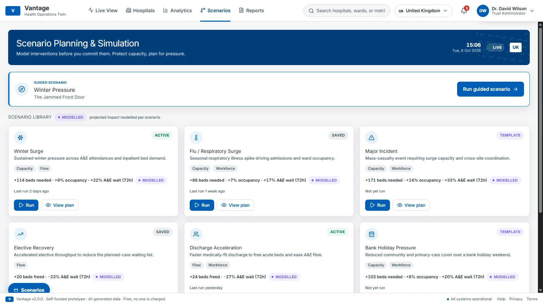Click the Winter Surge snowflake icon
Screen dimensions: 543x305
20,138
